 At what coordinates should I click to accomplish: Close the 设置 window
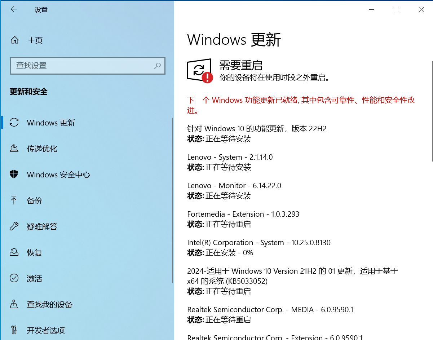pos(421,10)
